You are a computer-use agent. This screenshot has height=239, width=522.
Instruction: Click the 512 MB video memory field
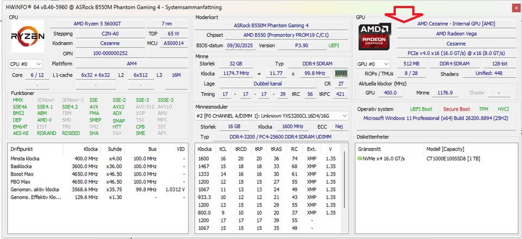coord(412,64)
